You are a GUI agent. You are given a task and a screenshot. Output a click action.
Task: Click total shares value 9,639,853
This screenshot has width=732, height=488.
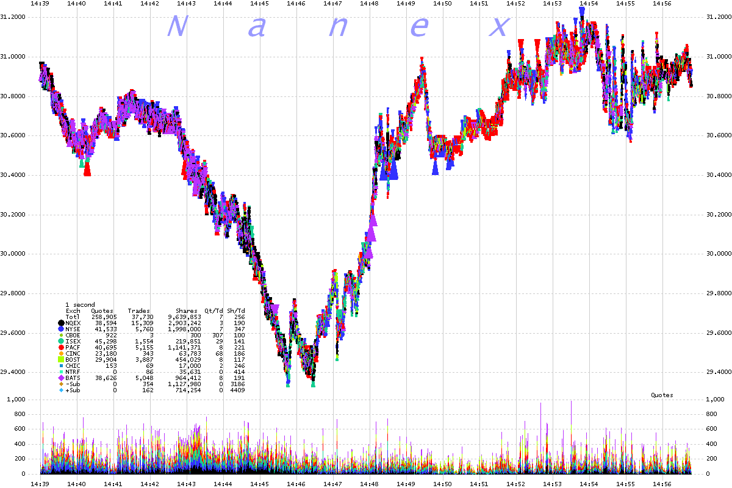[x=184, y=317]
